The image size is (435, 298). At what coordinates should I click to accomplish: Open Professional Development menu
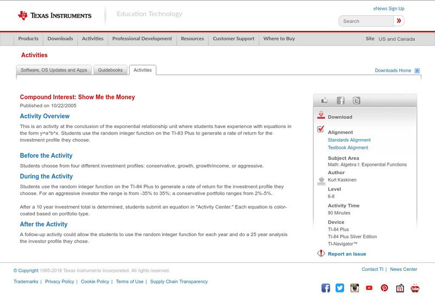(142, 39)
